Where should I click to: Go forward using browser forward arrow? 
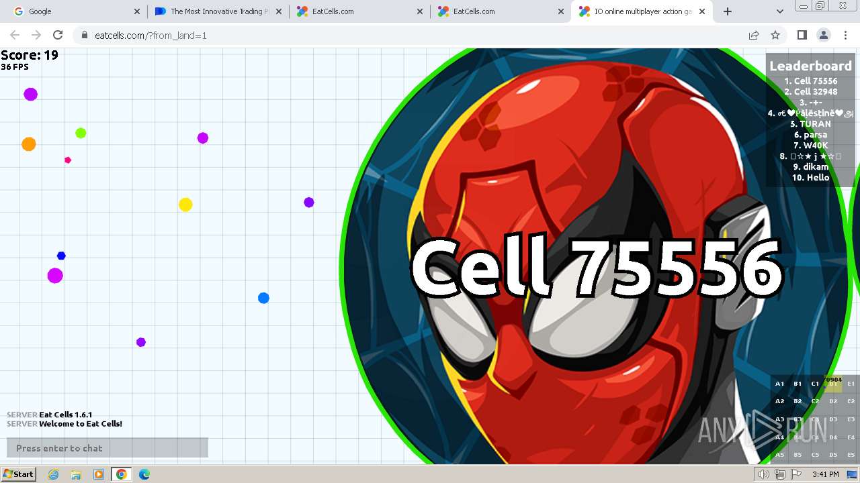coord(36,35)
